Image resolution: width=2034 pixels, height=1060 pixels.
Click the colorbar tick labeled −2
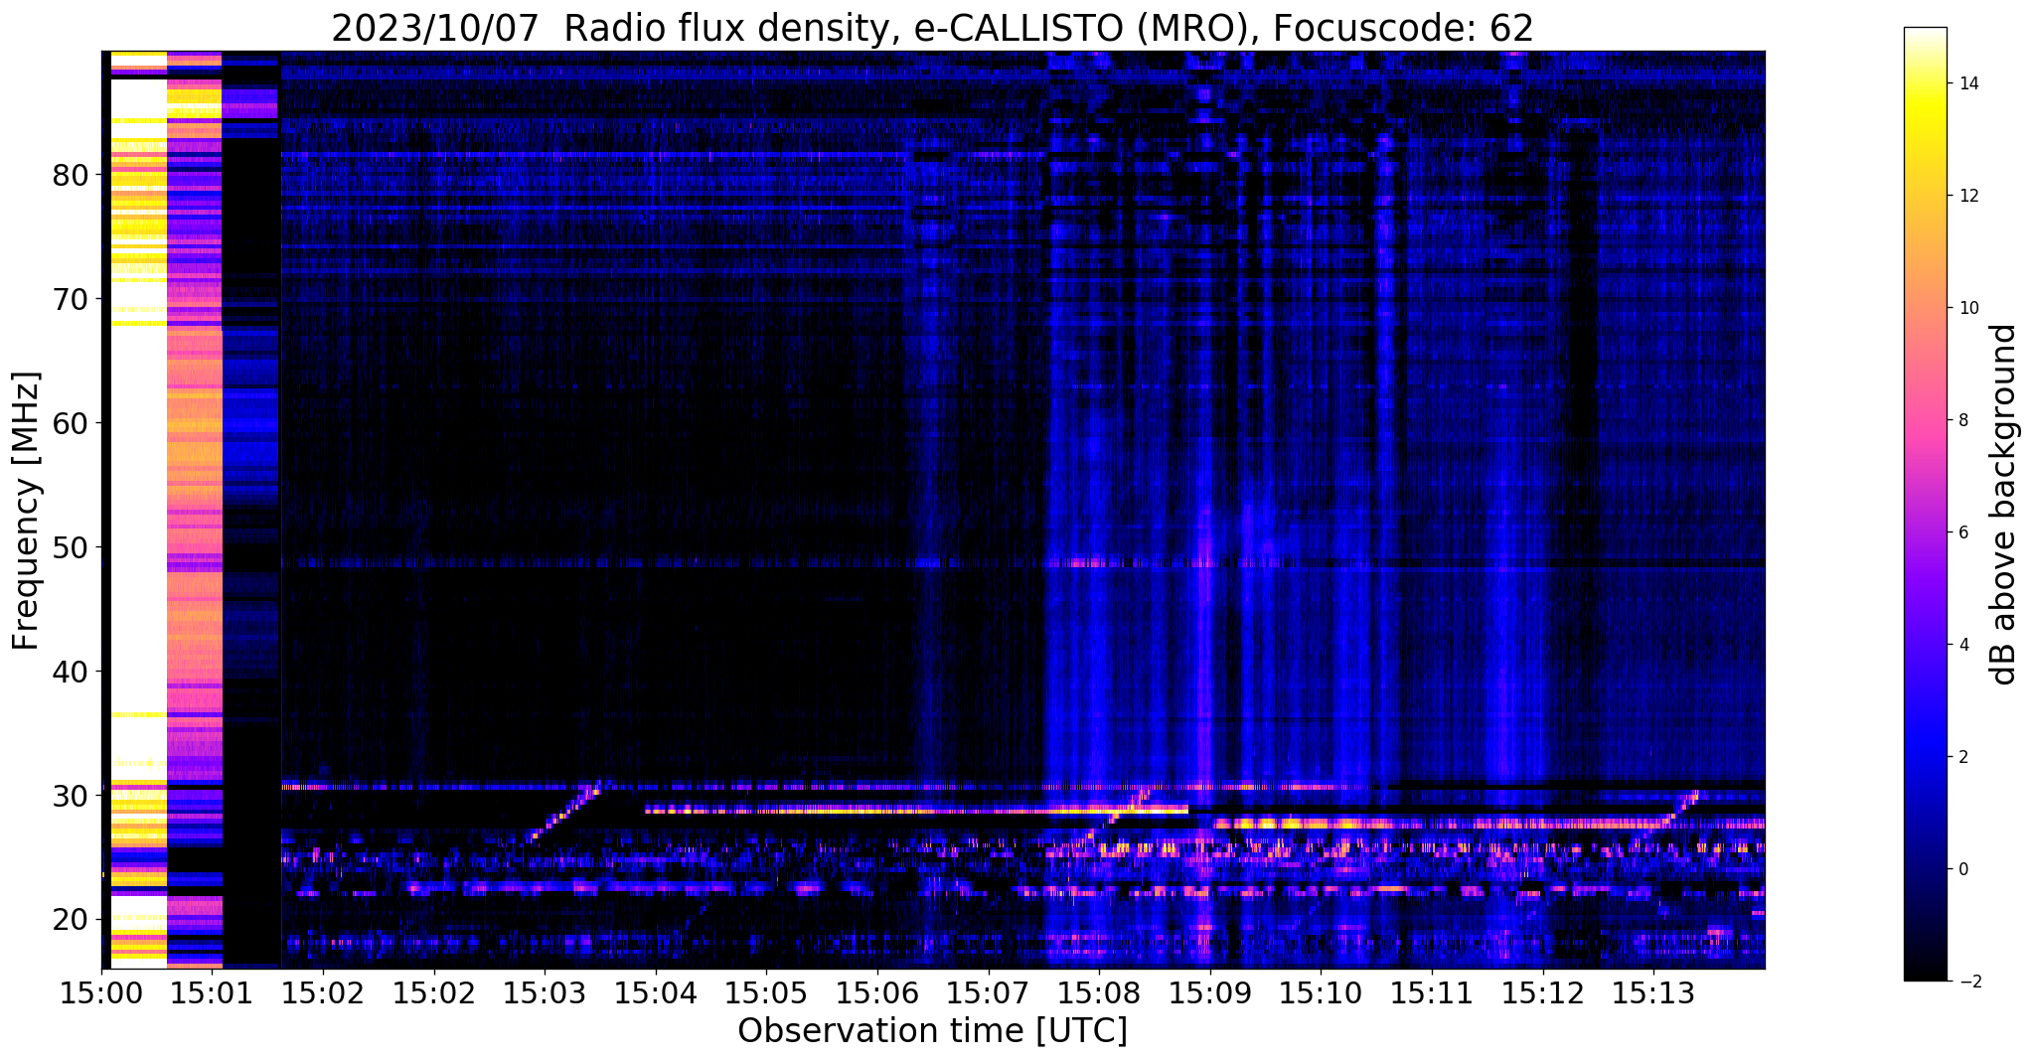1968,982
